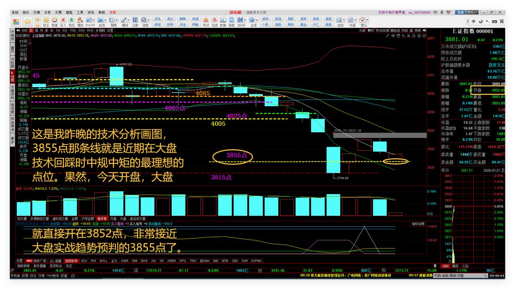Click the 周期 period icon
Image resolution: width=515 pixels, height=289 pixels.
(x=112, y=19)
